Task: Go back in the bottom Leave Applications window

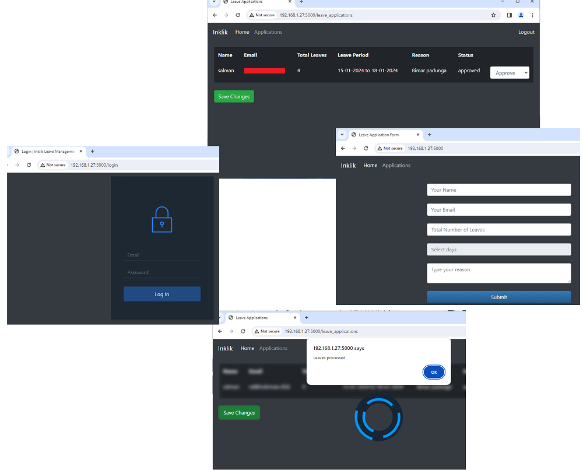Action: point(220,331)
